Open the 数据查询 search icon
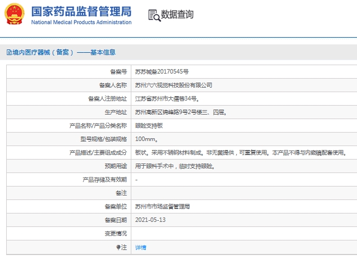The image size is (357, 259). [x=154, y=16]
